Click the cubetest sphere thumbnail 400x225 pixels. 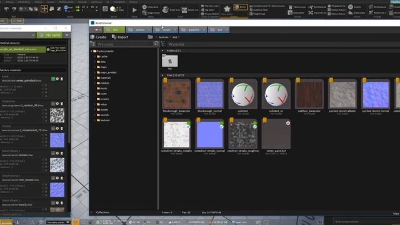243,94
